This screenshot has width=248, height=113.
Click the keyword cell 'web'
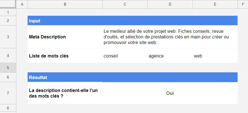215,56
